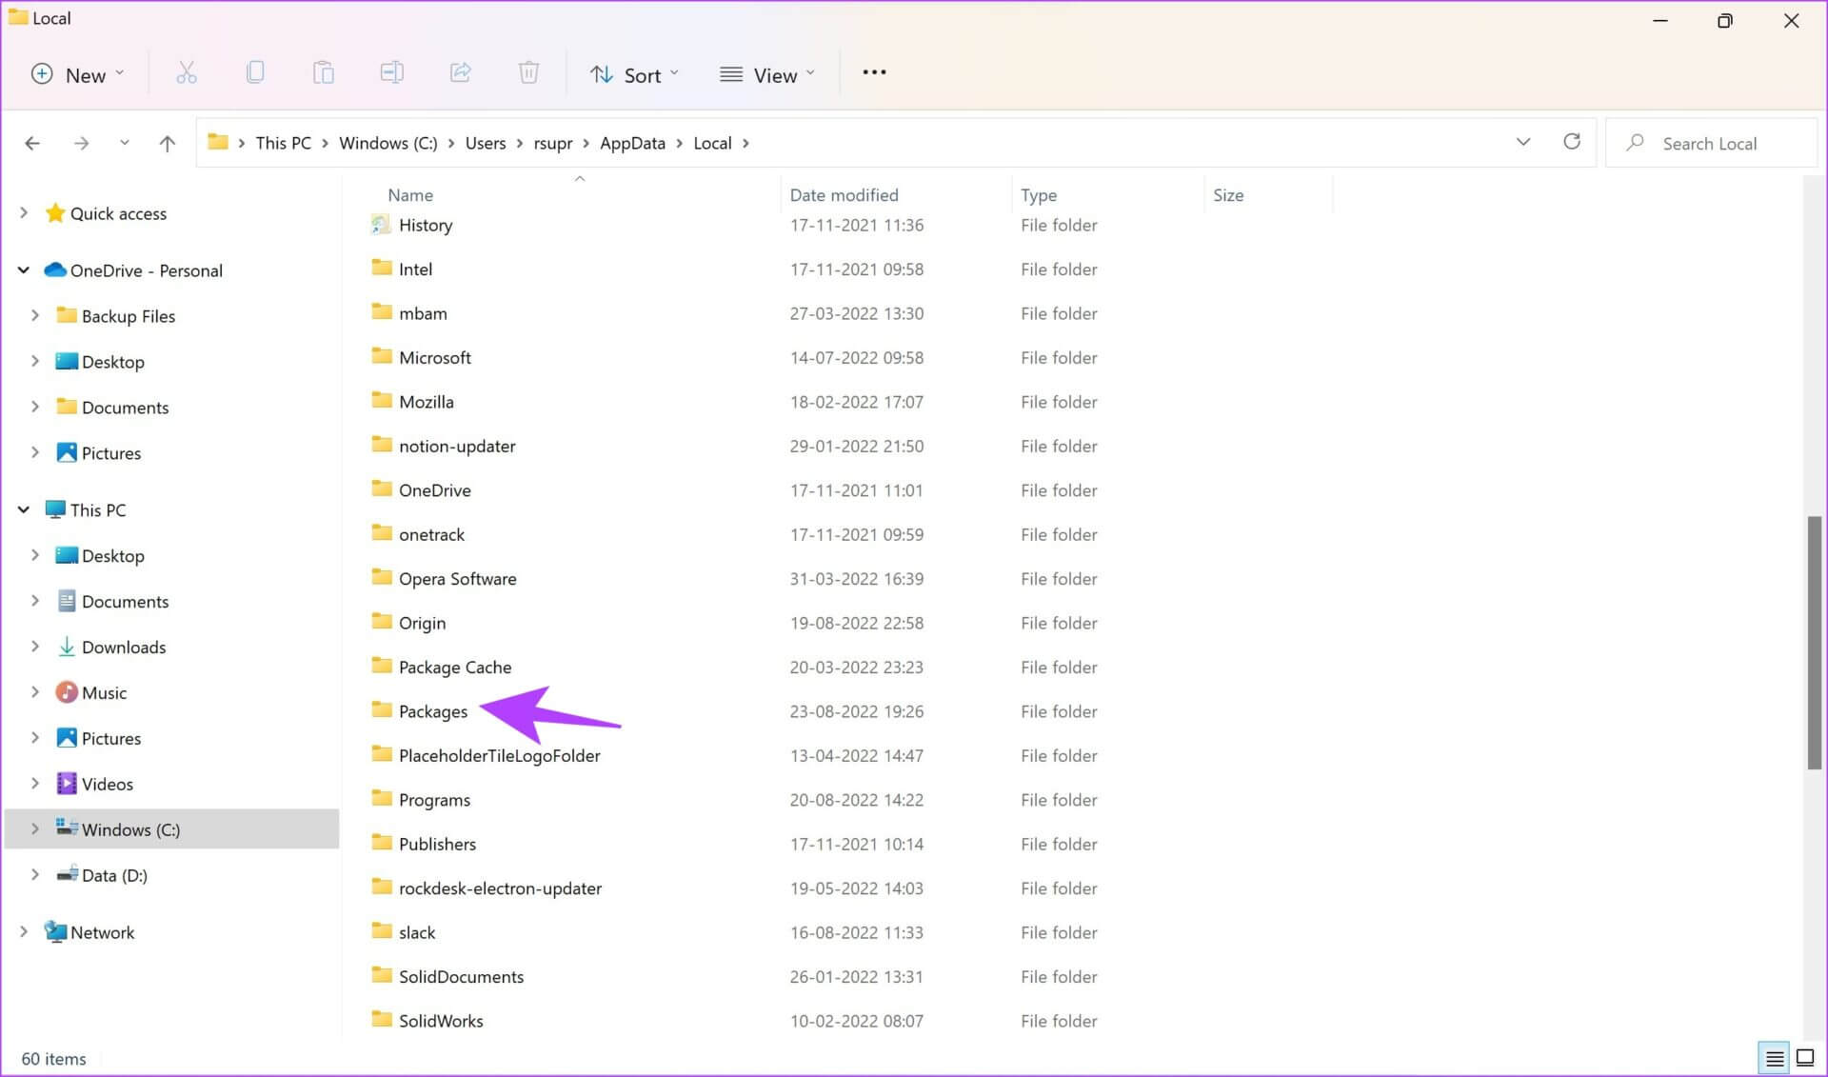The image size is (1828, 1077).
Task: Click the Search Local input field
Action: point(1711,143)
